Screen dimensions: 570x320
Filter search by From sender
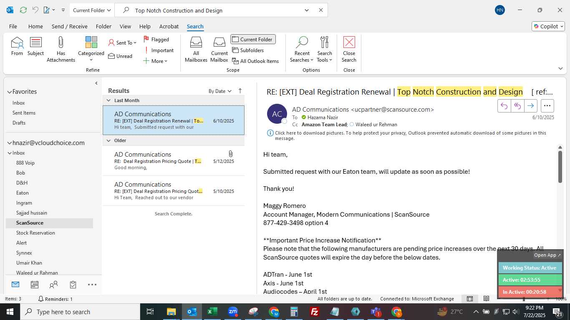point(17,46)
